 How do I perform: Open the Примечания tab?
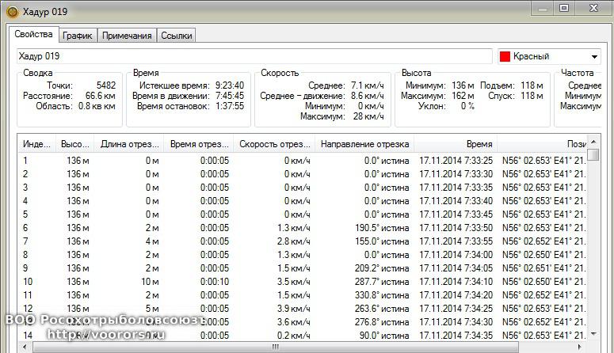tap(126, 36)
